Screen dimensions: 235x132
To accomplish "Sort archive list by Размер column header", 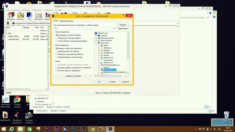I will coord(26,27).
